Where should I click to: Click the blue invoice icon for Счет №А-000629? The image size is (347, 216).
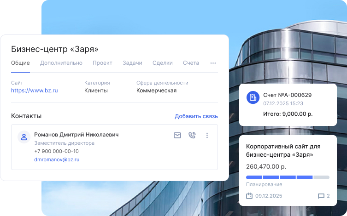click(253, 97)
